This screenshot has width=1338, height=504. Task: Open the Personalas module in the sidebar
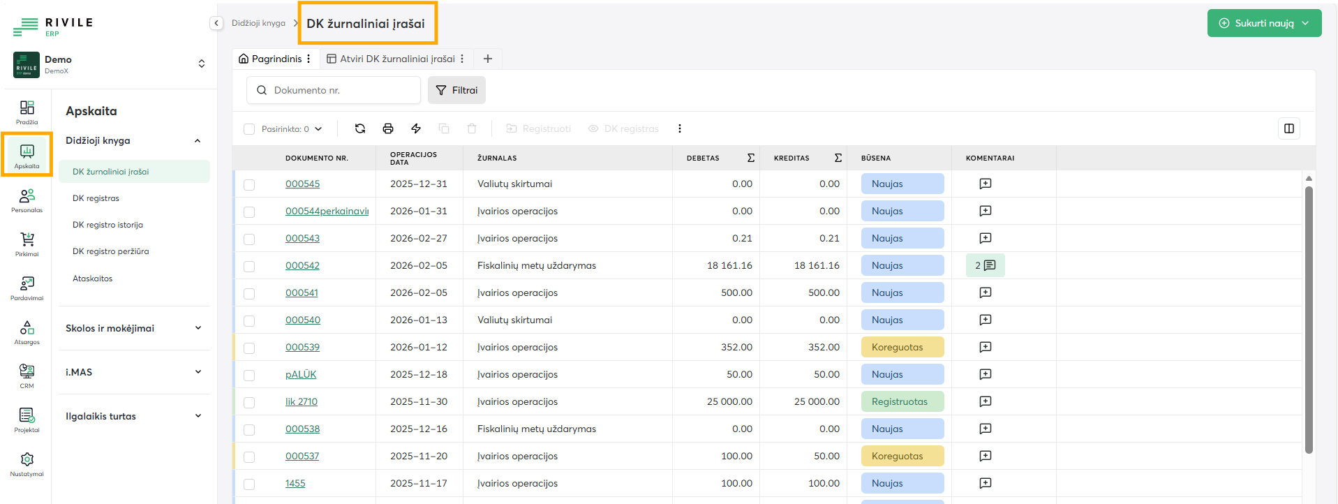(x=27, y=200)
